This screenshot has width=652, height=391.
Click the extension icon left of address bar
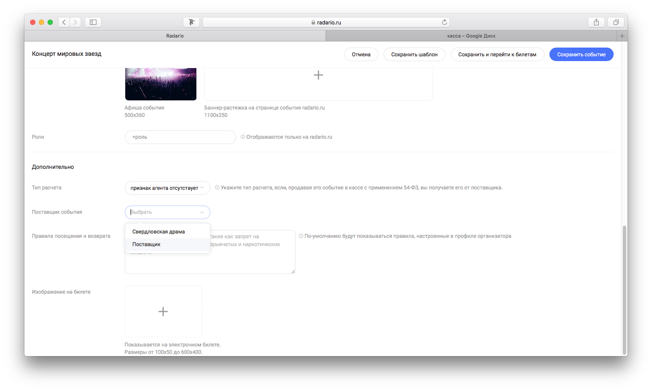191,22
